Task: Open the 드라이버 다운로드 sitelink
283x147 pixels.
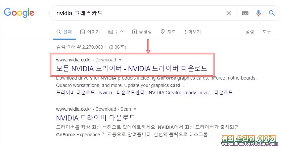Action: [76, 93]
